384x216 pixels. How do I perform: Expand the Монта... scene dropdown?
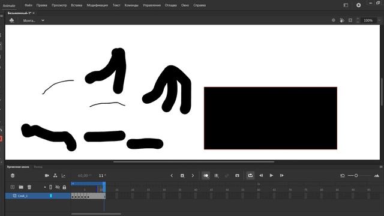tap(43, 20)
